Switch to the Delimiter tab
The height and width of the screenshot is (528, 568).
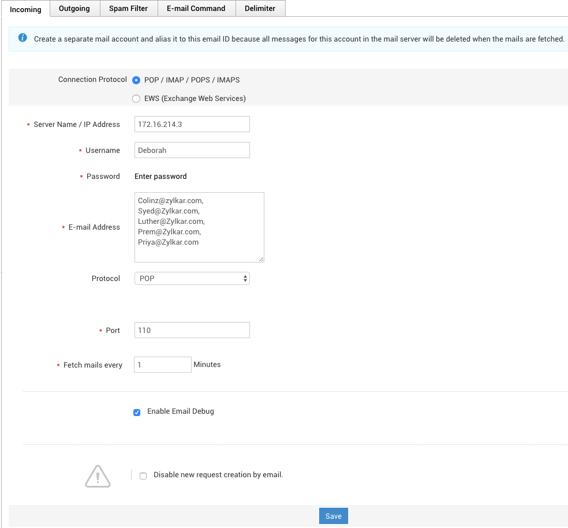tap(260, 9)
